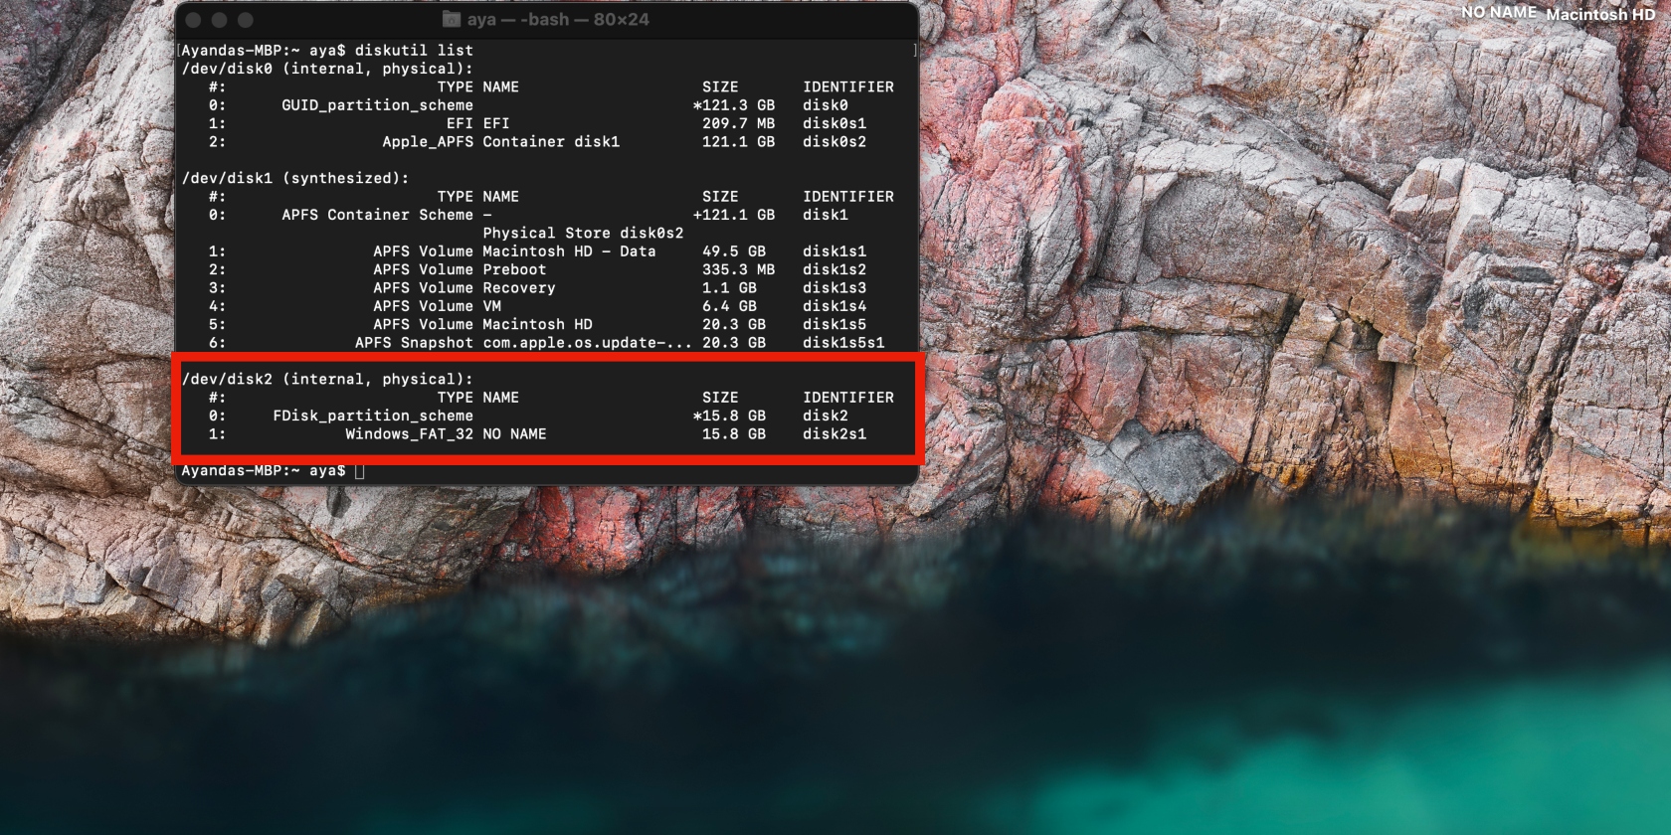Click the 'disk1s3' identifier
This screenshot has width=1671, height=835.
835,288
